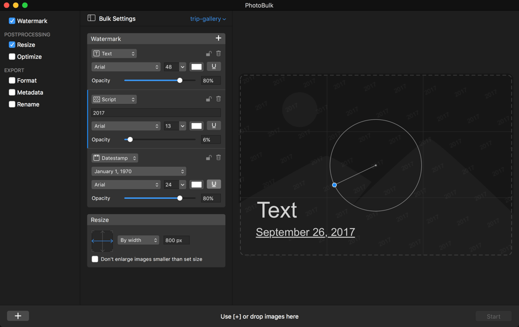Check Don't enlarge images smaller than set size
519x327 pixels.
pyautogui.click(x=95, y=259)
